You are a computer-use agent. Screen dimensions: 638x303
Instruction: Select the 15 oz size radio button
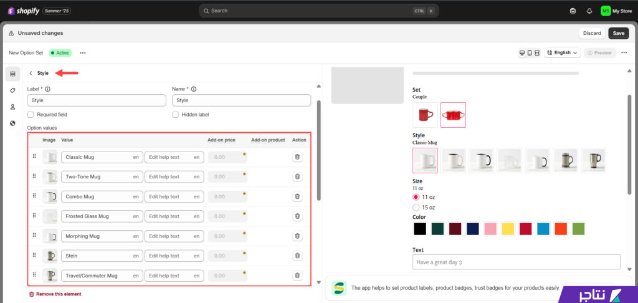pos(416,207)
